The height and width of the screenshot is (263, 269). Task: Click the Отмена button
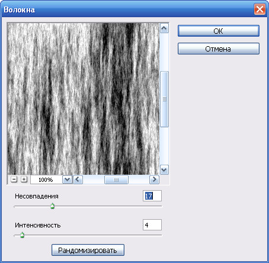coord(219,49)
